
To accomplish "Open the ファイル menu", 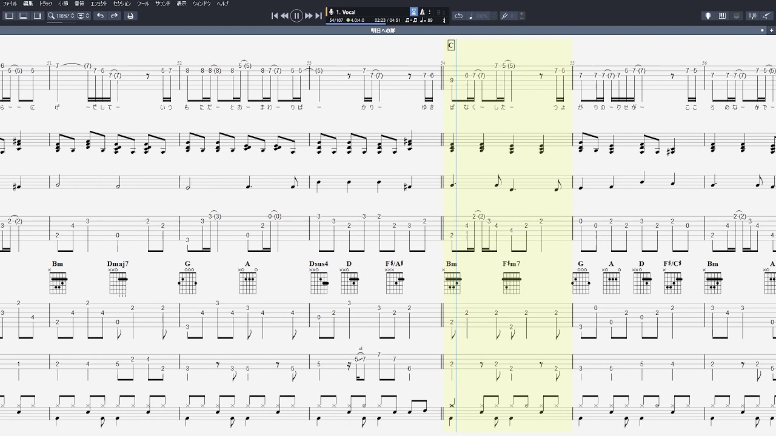I will tap(10, 4).
